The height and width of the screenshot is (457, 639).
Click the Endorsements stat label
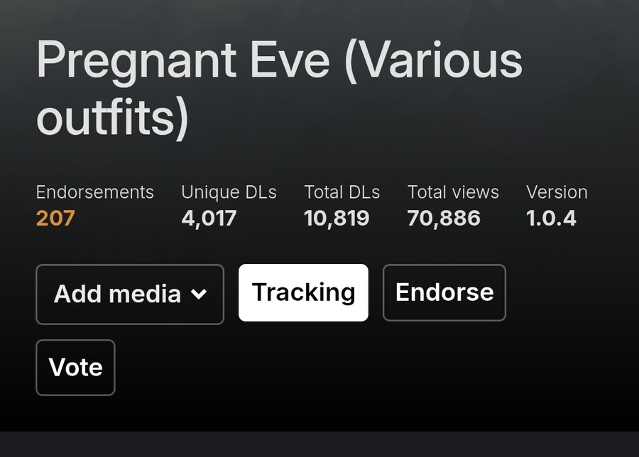pos(94,192)
